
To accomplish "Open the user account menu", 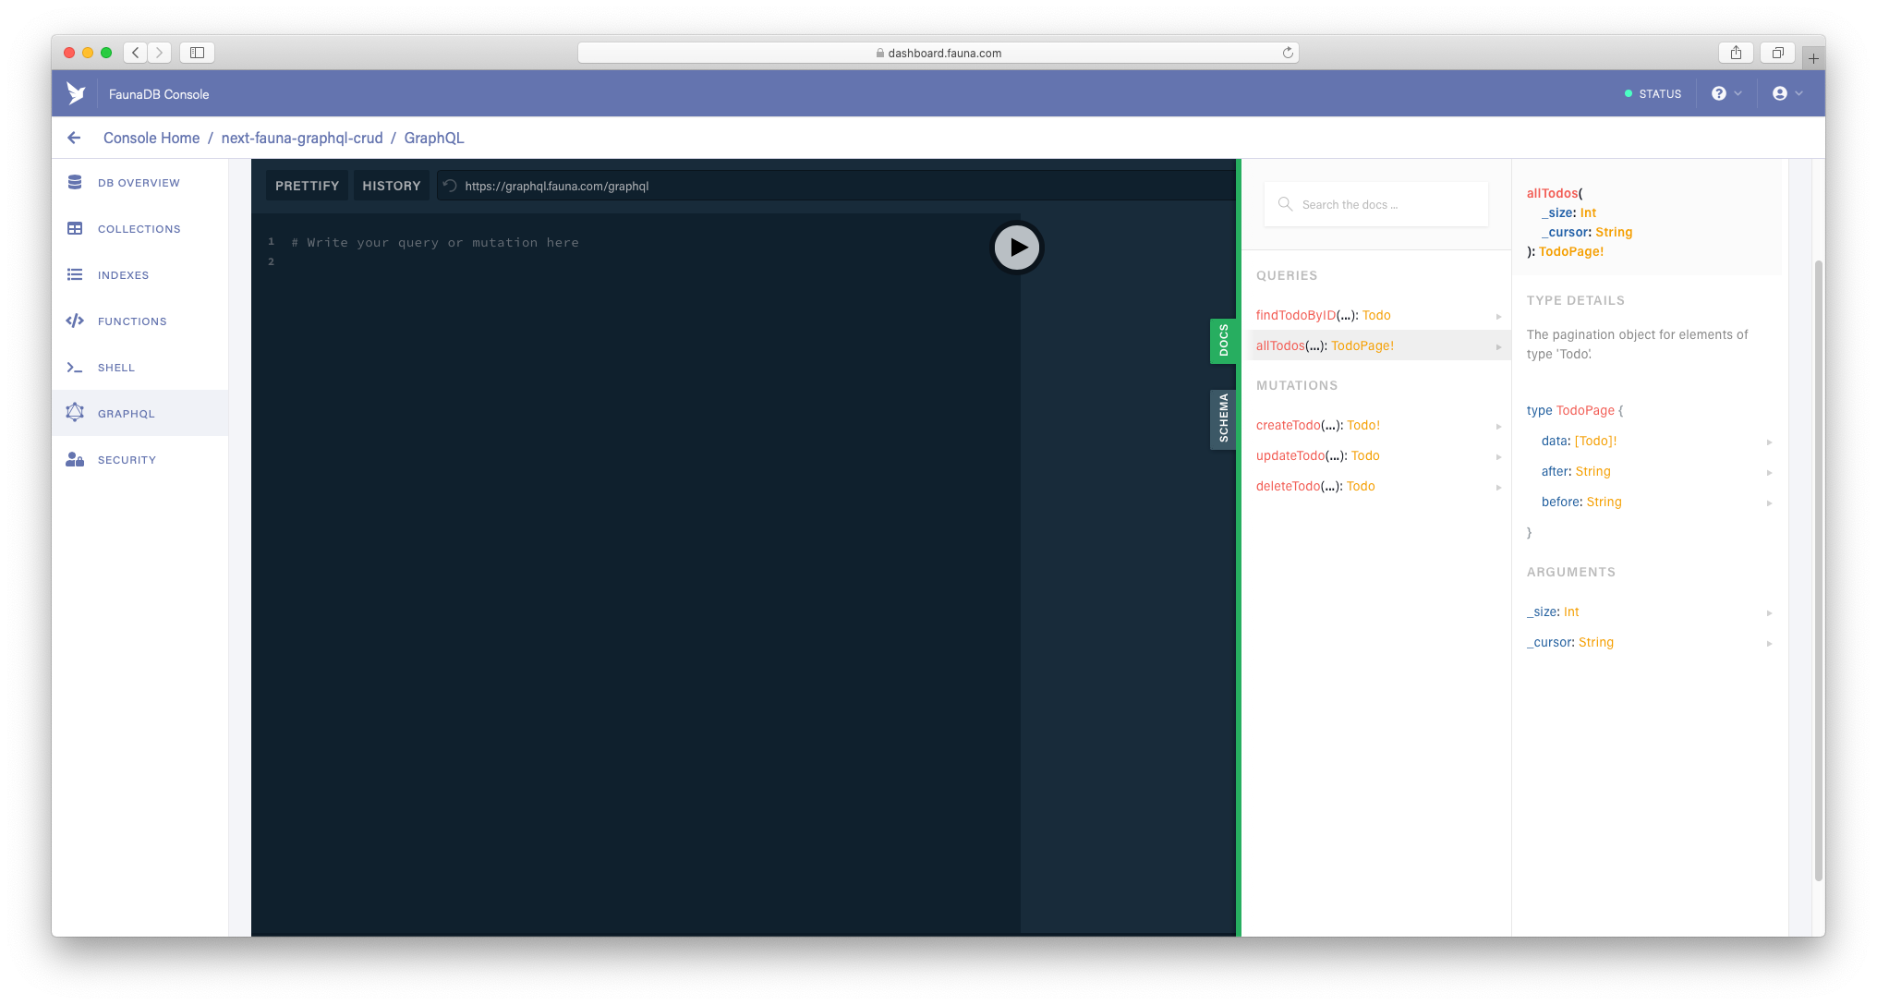I will click(1785, 93).
